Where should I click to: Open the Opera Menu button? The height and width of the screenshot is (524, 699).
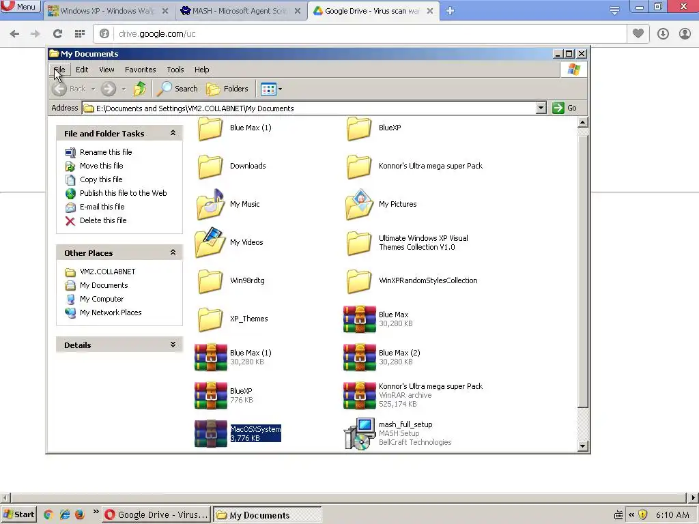pyautogui.click(x=20, y=6)
